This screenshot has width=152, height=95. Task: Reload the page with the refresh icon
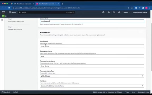pyautogui.click(x=9, y=8)
